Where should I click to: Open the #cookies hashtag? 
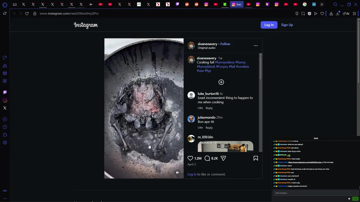[x=242, y=66]
